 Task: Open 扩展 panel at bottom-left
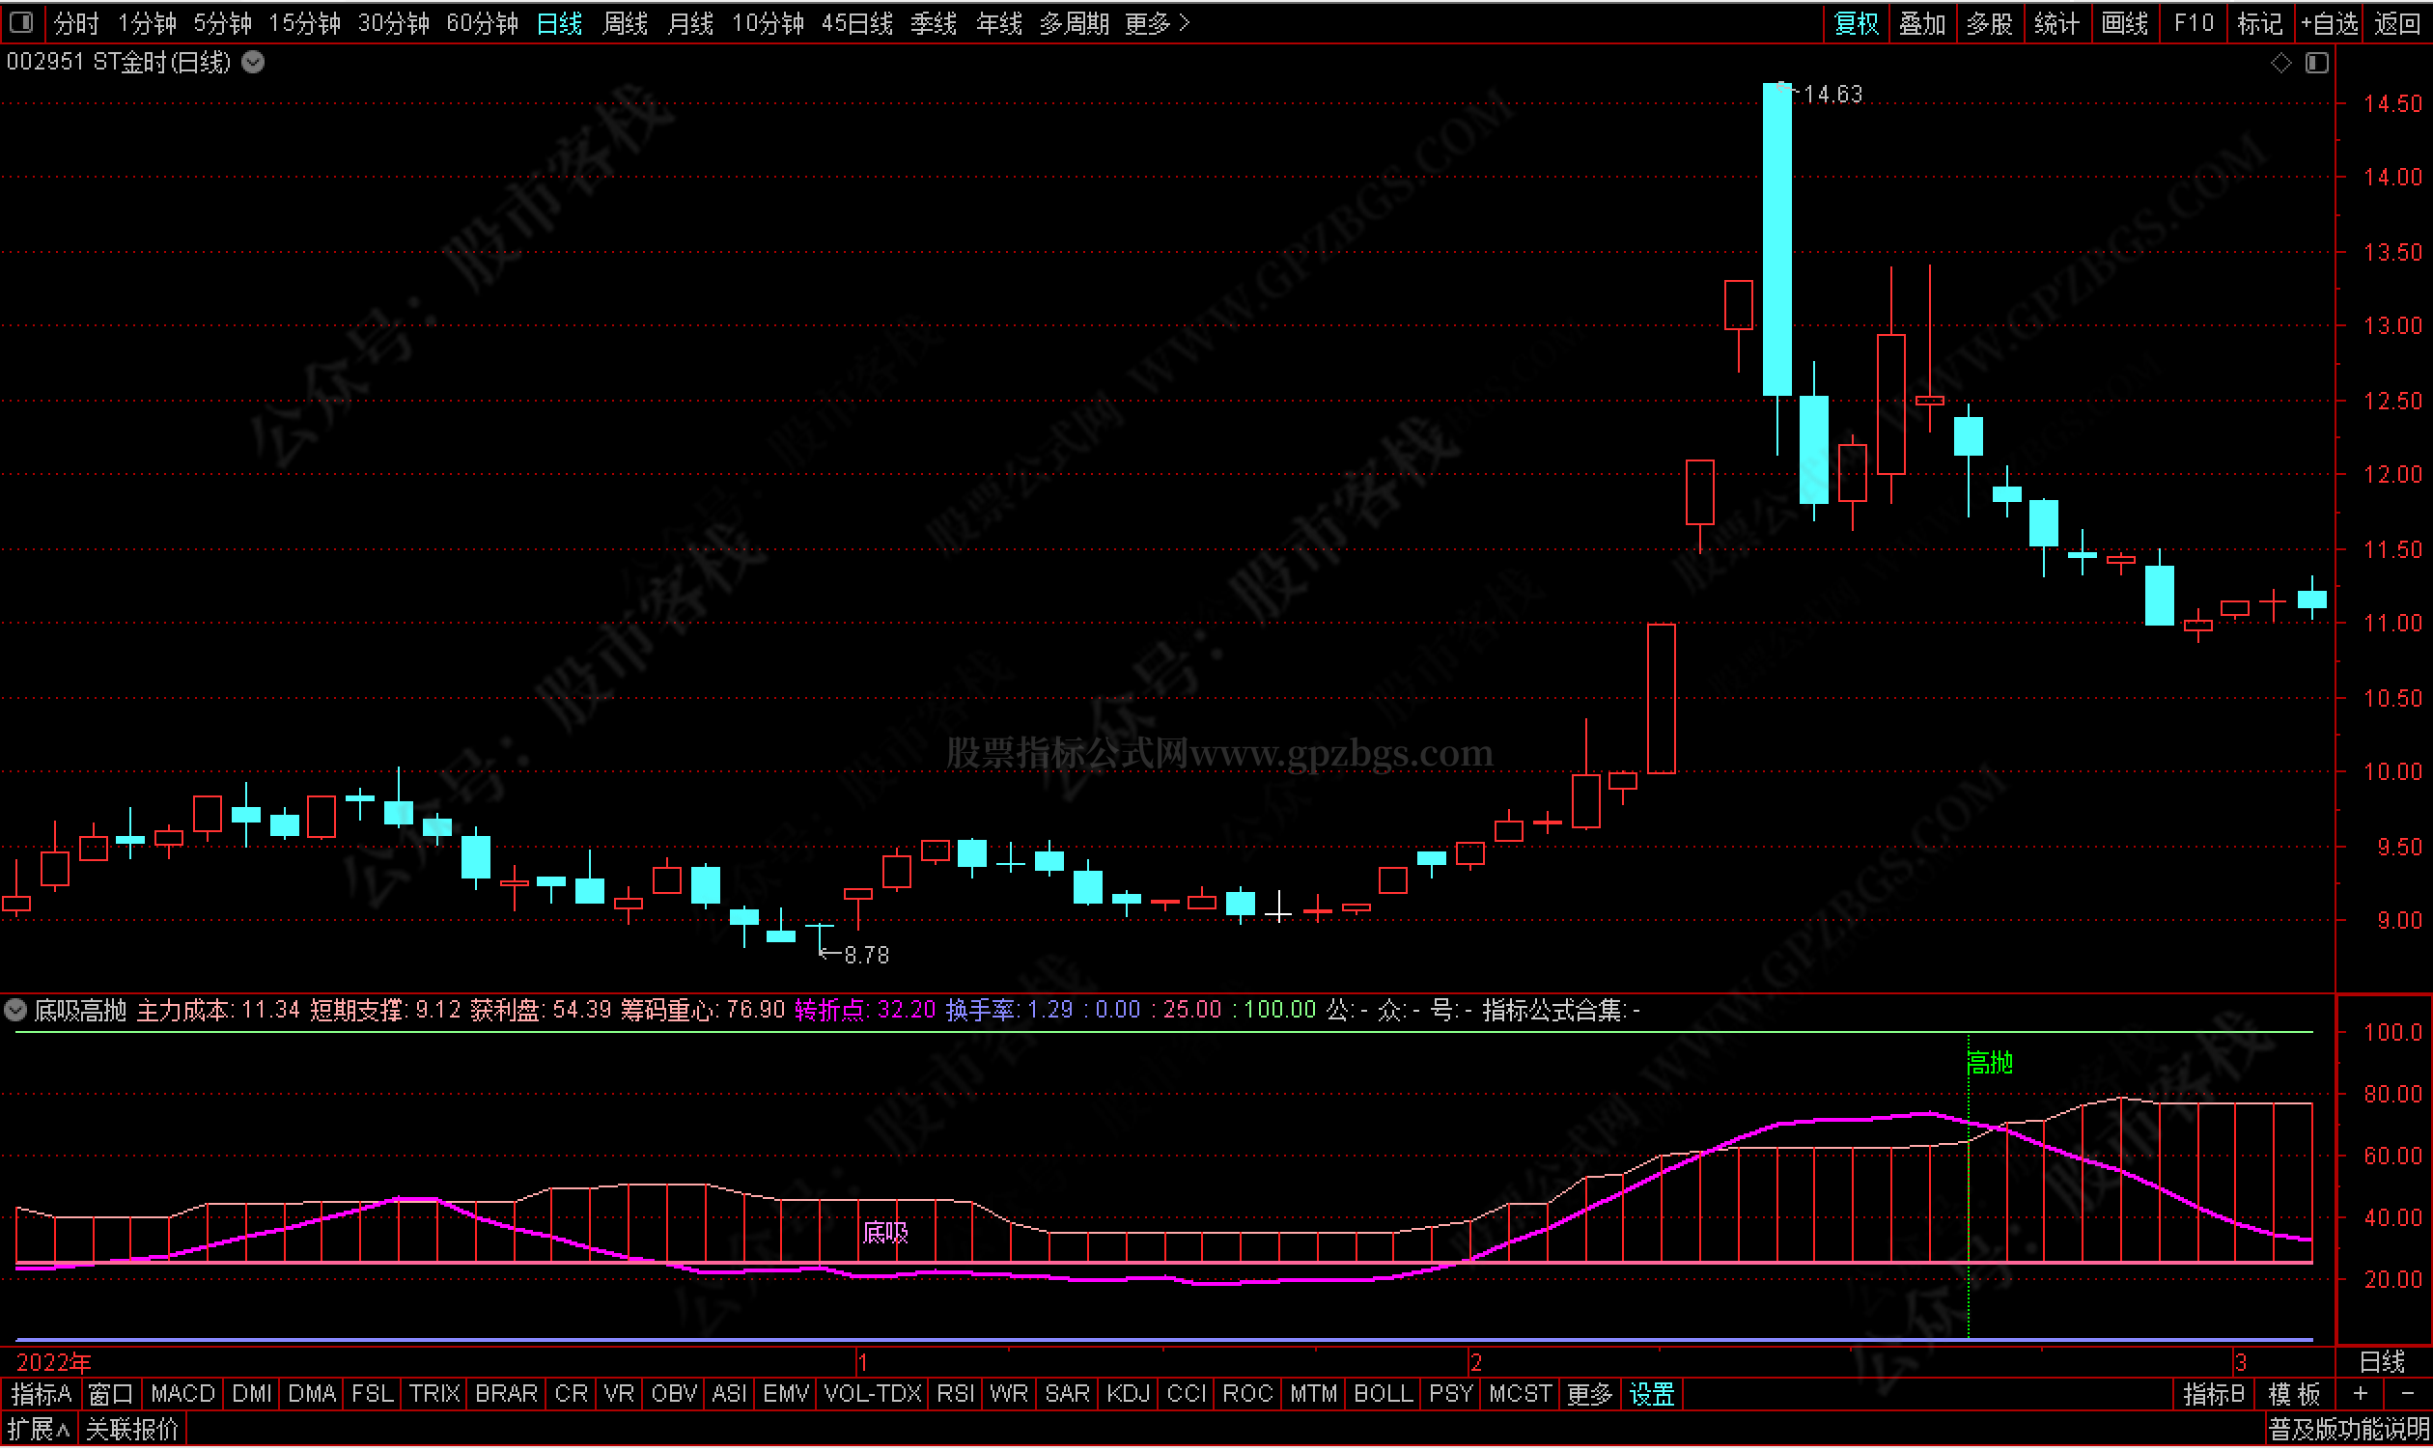tap(38, 1430)
